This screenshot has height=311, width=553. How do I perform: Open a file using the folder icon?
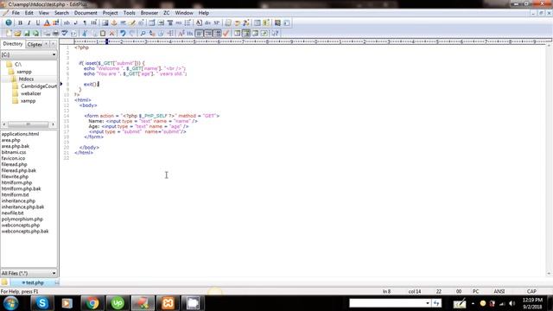17,33
